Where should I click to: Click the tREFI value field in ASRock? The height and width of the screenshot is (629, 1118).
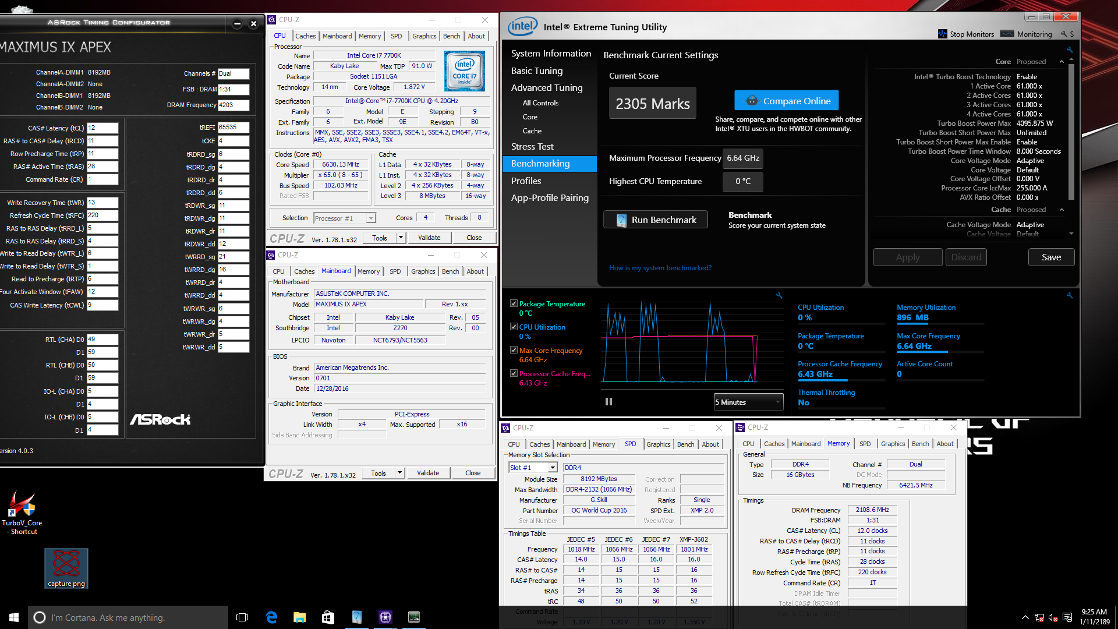233,127
